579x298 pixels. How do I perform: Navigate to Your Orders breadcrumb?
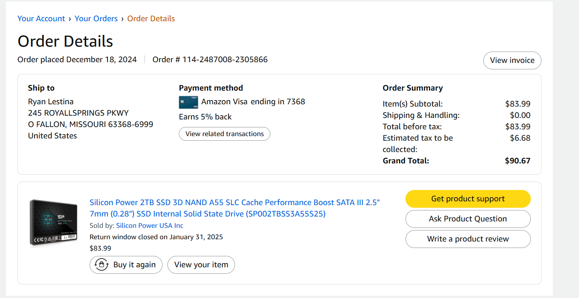(x=96, y=19)
